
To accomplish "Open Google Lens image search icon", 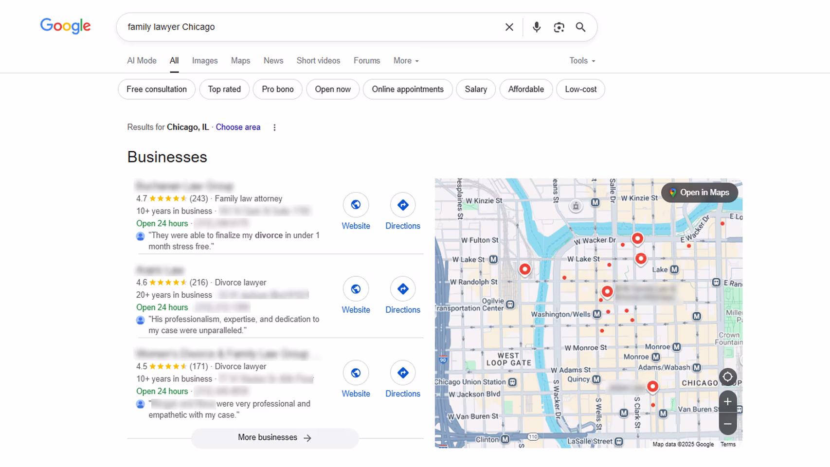I will coord(559,27).
